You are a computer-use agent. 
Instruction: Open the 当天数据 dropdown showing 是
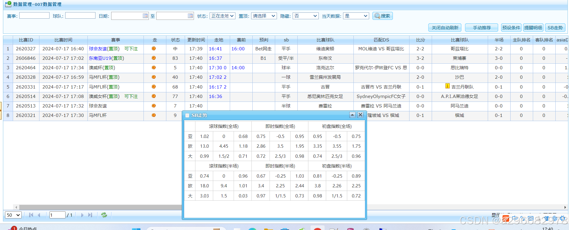pos(356,16)
